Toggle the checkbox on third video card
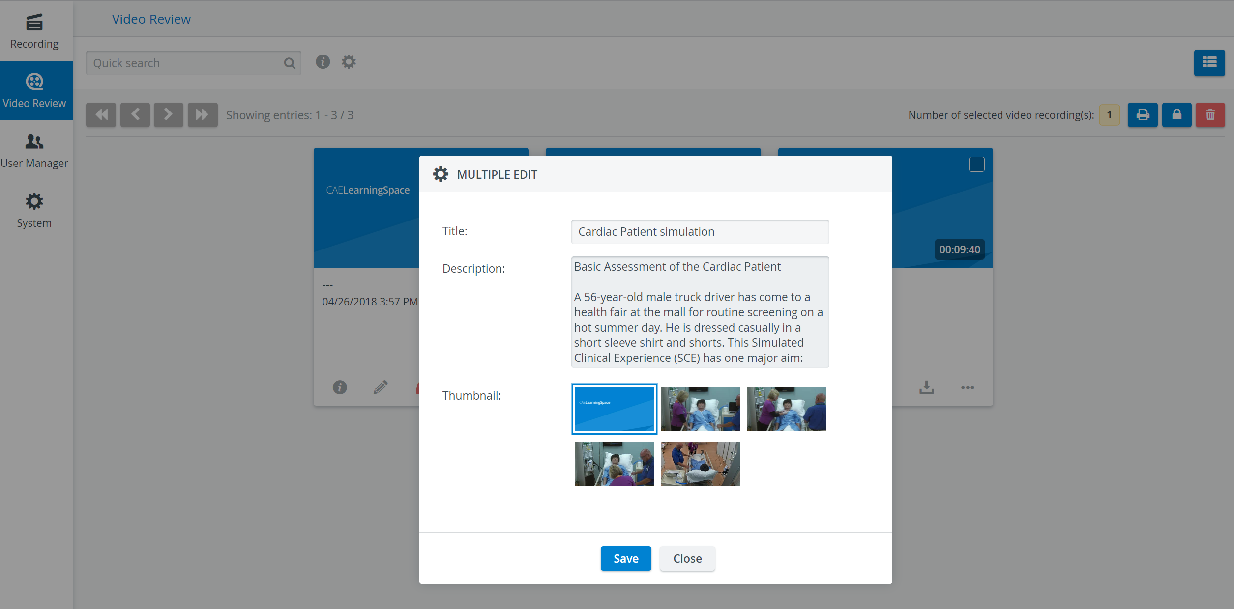Viewport: 1234px width, 609px height. tap(976, 164)
